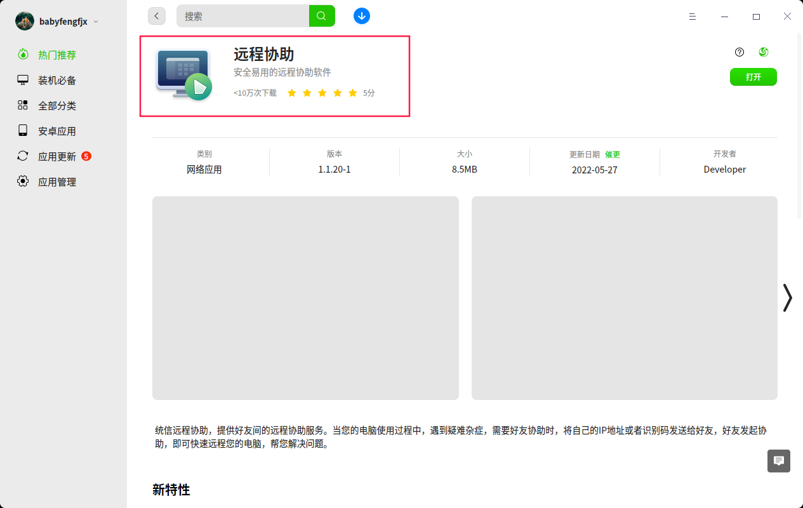Screen dimensions: 803x508
Task: Maximize the app store window
Action: click(x=756, y=17)
